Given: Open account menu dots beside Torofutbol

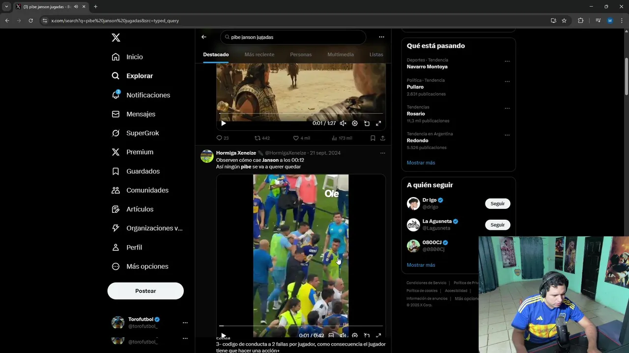Looking at the screenshot, I should [x=185, y=323].
